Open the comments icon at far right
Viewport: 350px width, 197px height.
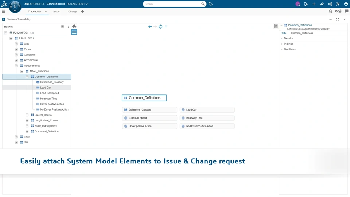coord(346,11)
